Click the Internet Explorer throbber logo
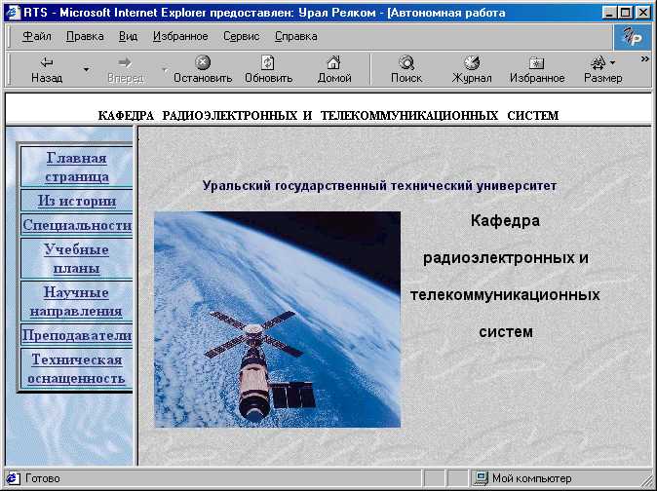 [633, 38]
